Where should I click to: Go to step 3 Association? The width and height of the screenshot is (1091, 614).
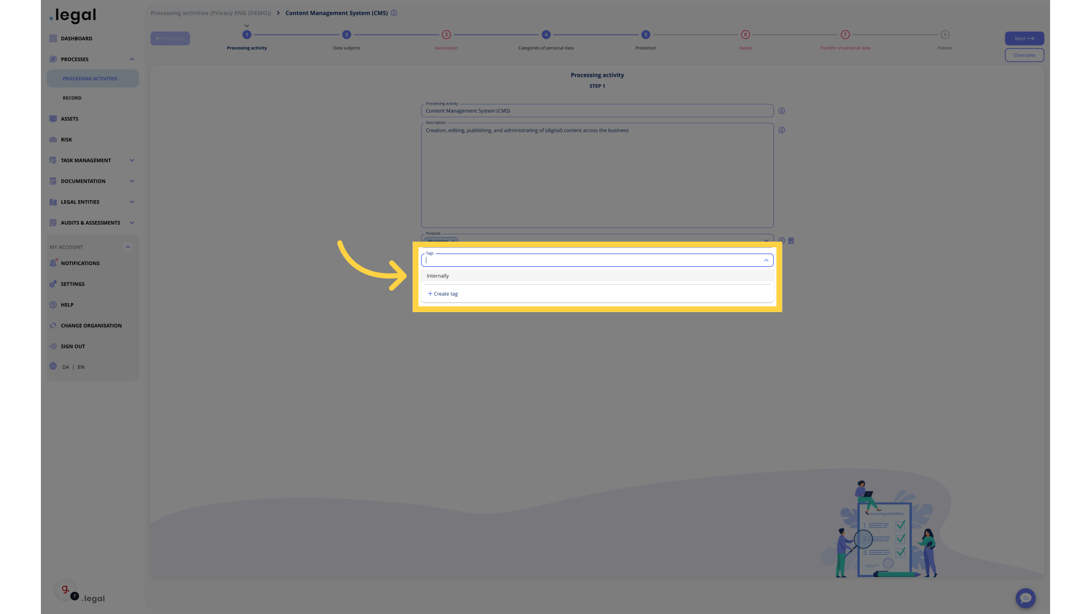(446, 35)
